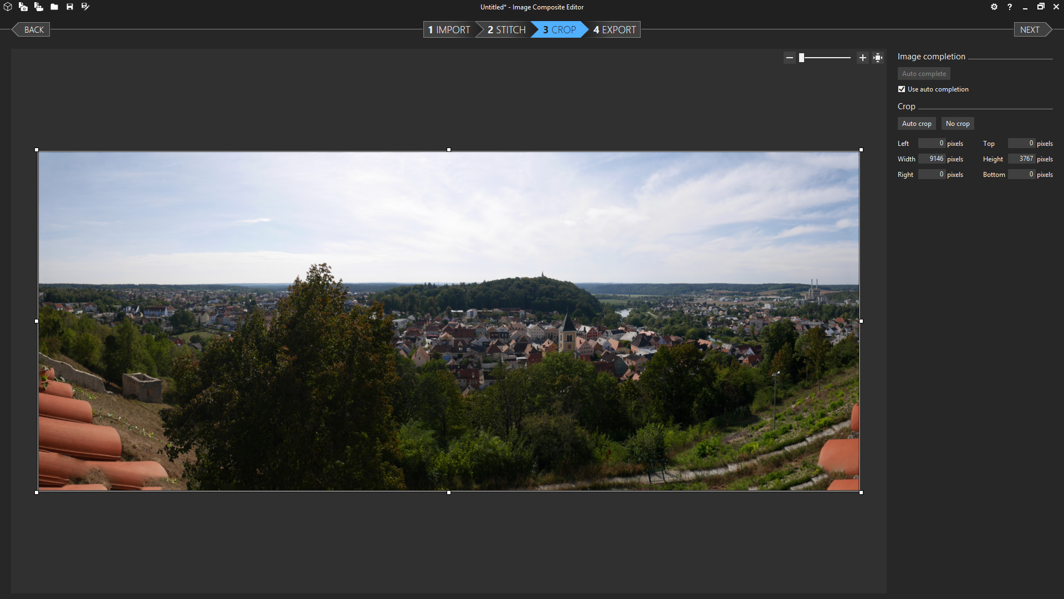Fit the panorama to the view
This screenshot has width=1064, height=599.
(x=878, y=57)
